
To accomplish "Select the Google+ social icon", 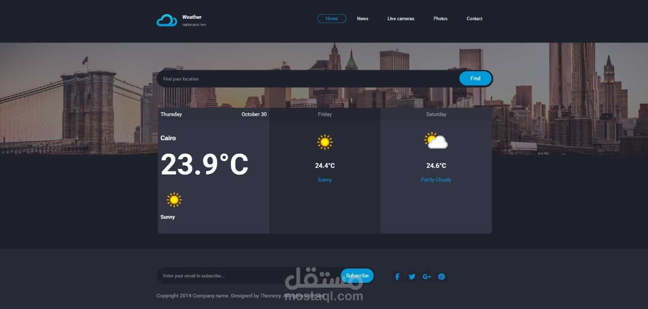I will pyautogui.click(x=426, y=276).
